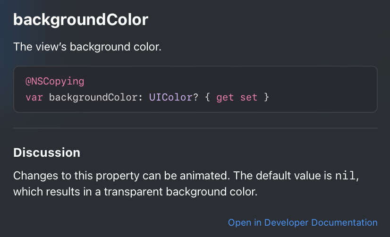Open in Developer Documentation link
The height and width of the screenshot is (237, 390).
(x=303, y=222)
